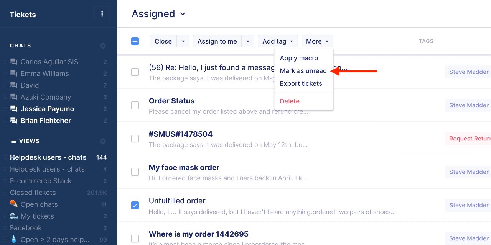
Task: Click the Assign to me button
Action: pos(217,41)
